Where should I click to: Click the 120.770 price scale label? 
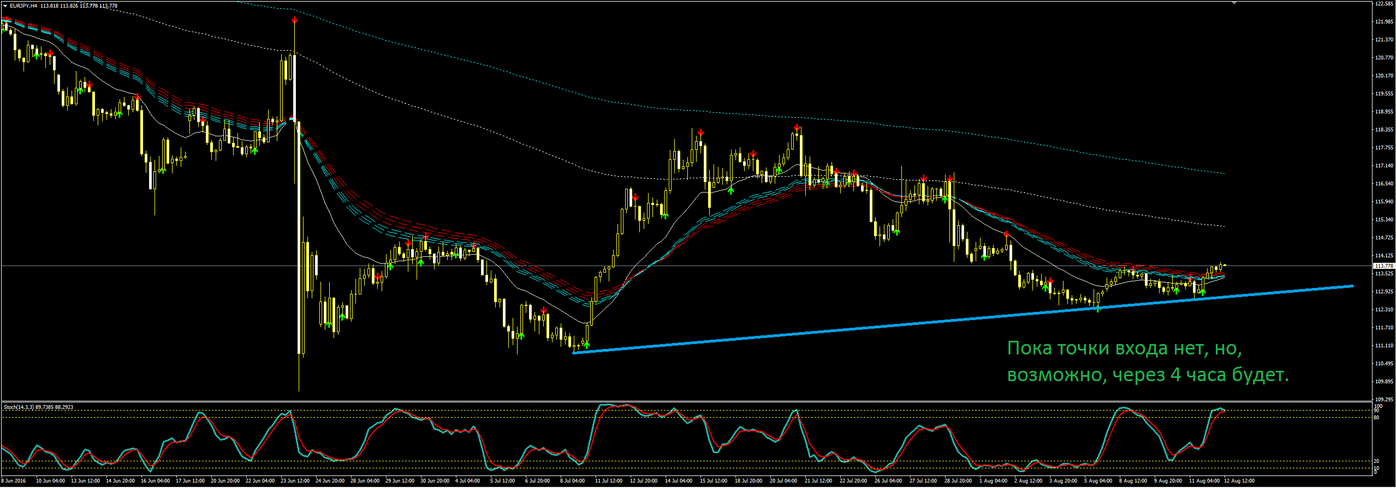click(1384, 58)
